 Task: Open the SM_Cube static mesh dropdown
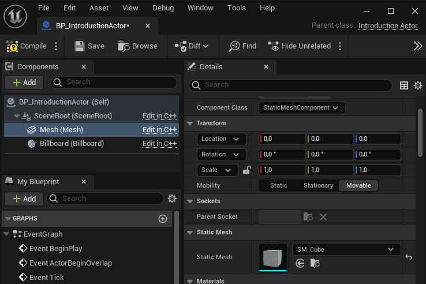click(x=346, y=249)
